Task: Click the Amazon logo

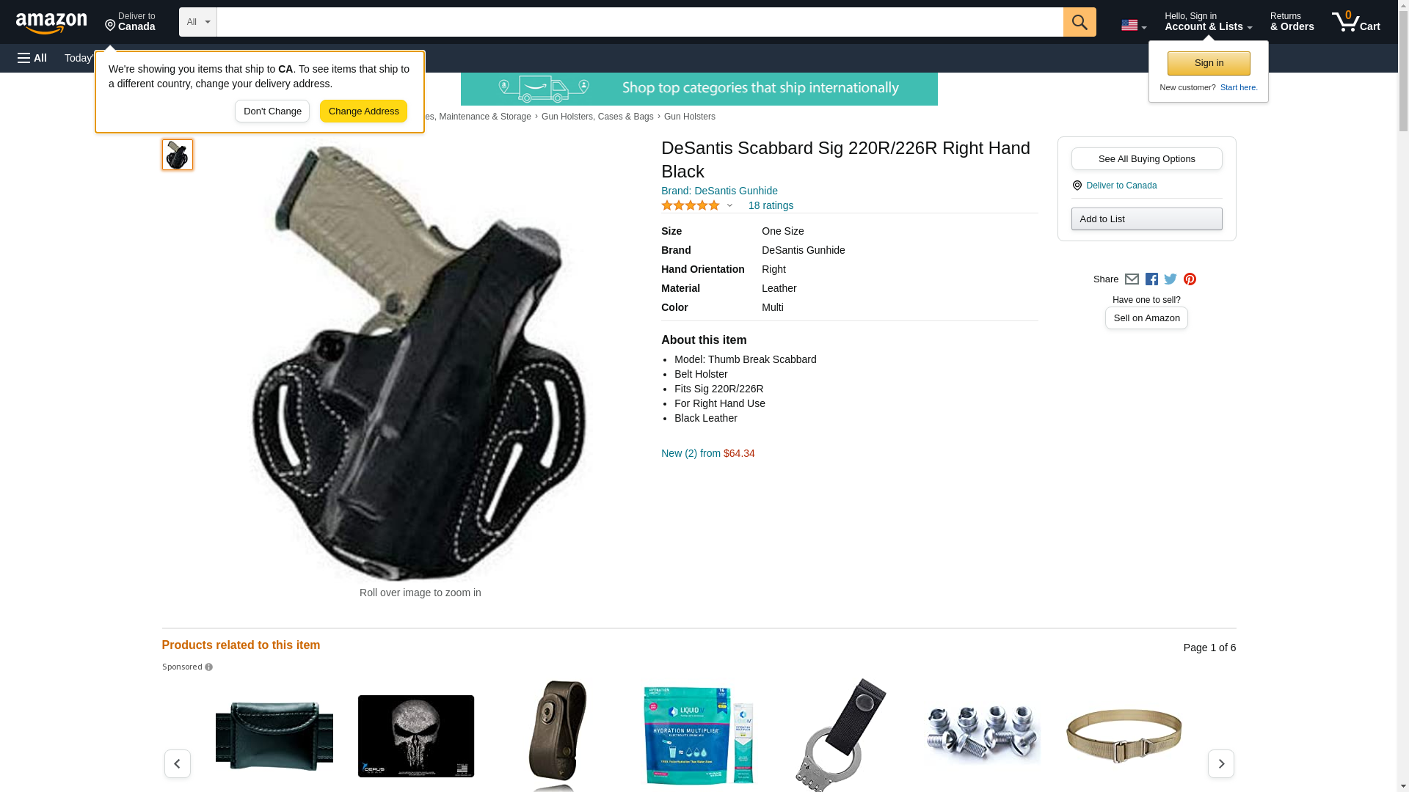Action: [x=51, y=23]
